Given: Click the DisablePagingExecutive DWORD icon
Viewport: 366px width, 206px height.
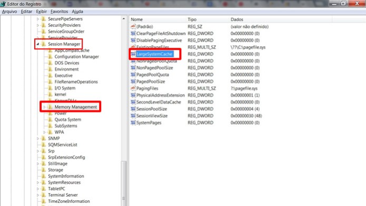Looking at the screenshot, I should click(133, 40).
